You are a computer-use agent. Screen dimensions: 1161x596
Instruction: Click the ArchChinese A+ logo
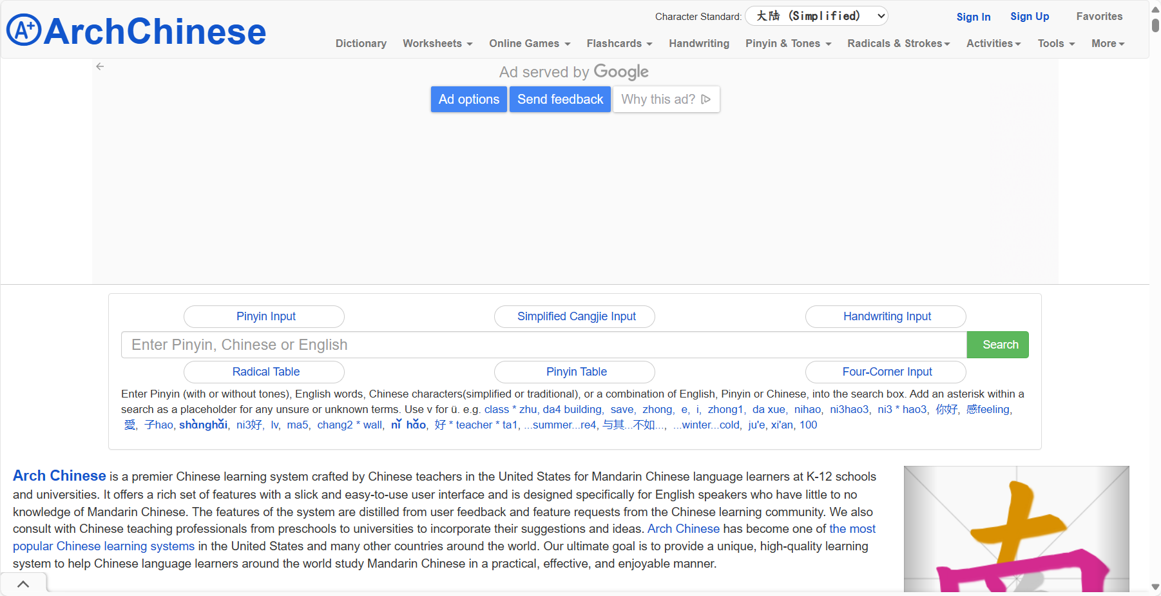pyautogui.click(x=137, y=30)
